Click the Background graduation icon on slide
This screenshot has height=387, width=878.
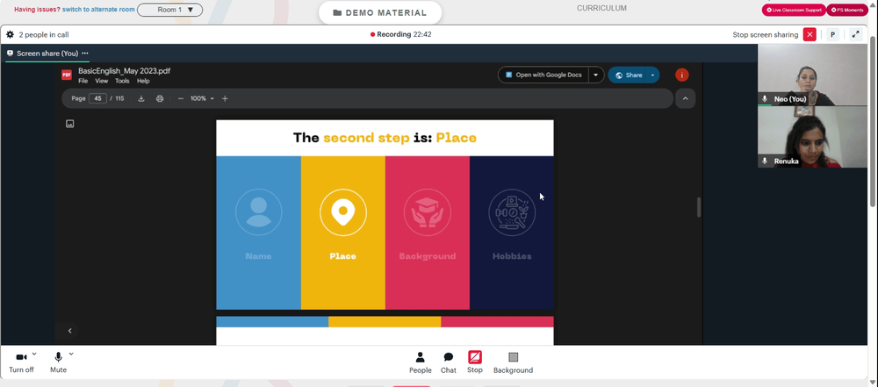click(x=427, y=212)
